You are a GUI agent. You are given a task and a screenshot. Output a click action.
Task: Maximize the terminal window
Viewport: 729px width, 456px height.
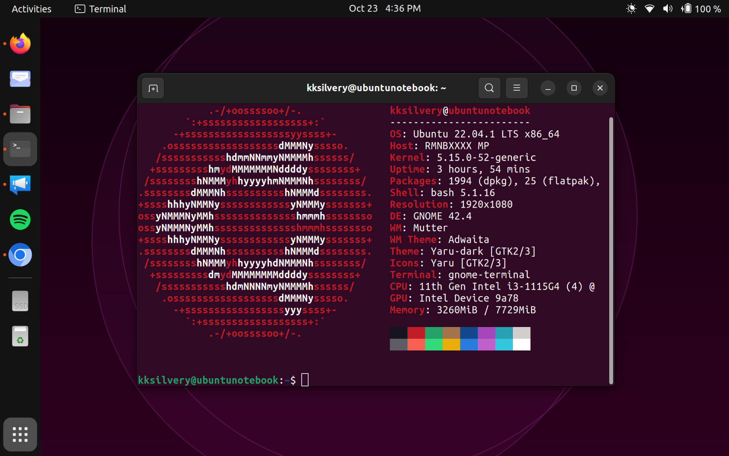click(x=574, y=88)
